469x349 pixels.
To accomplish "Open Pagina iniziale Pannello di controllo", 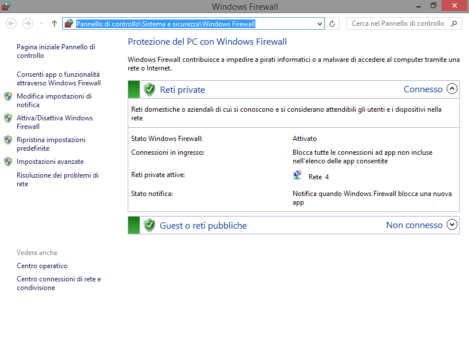I will click(56, 51).
